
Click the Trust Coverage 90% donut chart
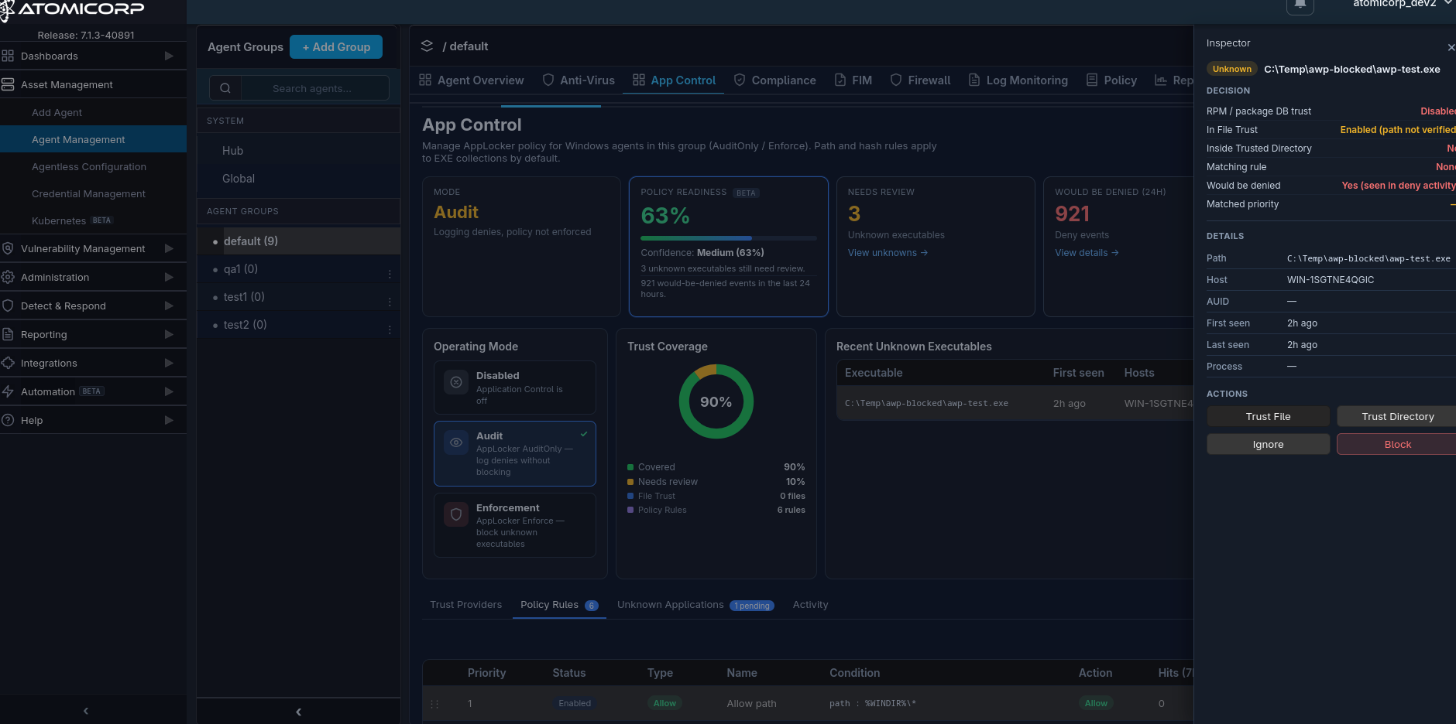(x=716, y=401)
